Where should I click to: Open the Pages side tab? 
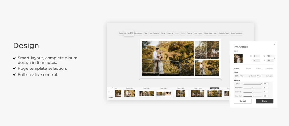pos(111,97)
